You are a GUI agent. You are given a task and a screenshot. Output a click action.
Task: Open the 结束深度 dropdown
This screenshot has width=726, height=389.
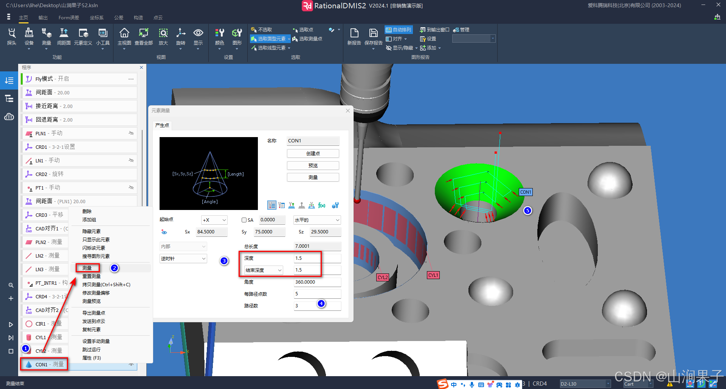click(264, 270)
